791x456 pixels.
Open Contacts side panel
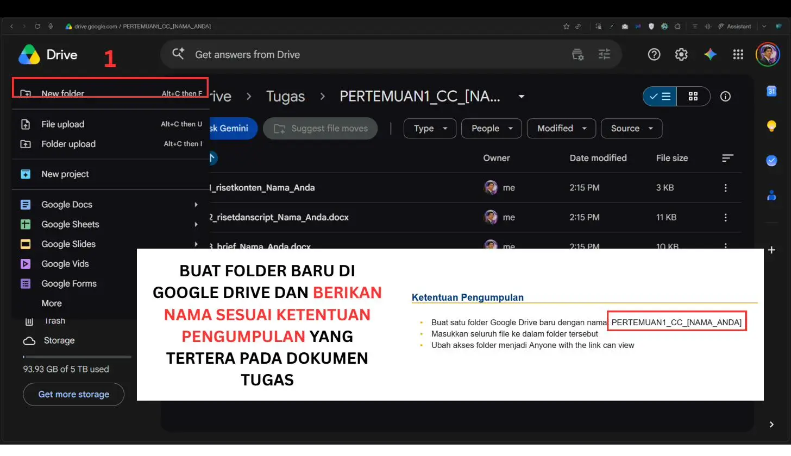[x=771, y=195]
